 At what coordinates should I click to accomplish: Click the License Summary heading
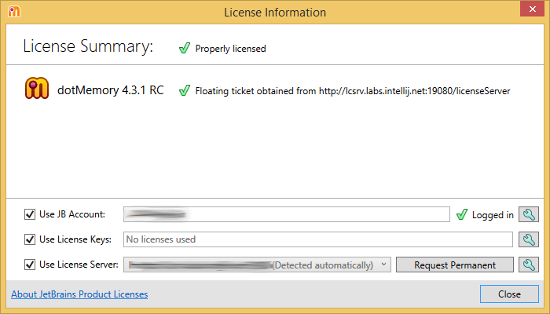(x=88, y=46)
